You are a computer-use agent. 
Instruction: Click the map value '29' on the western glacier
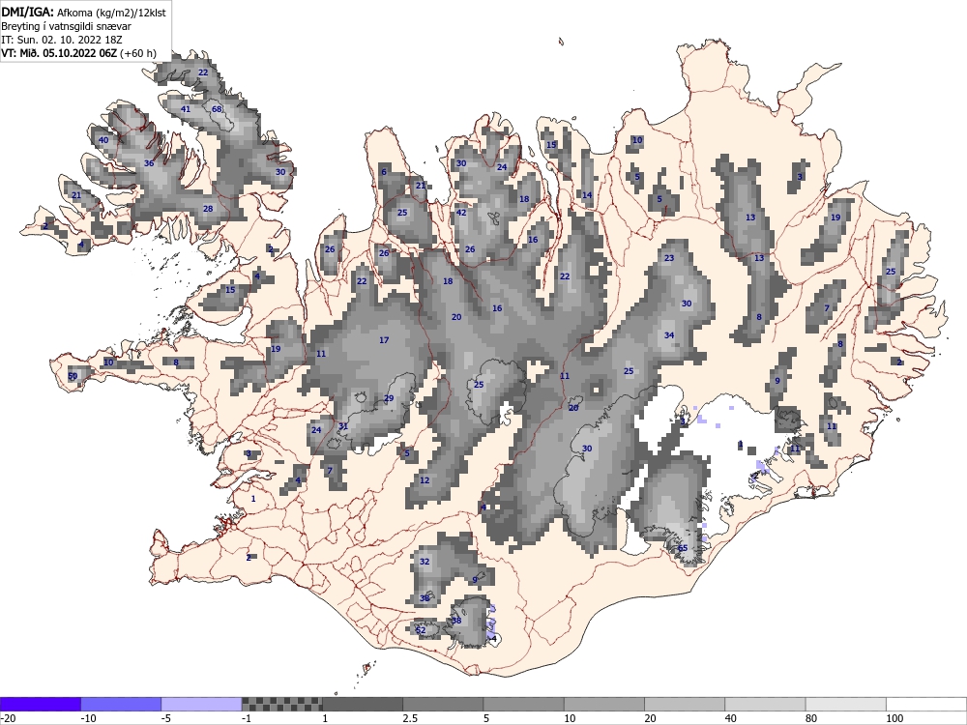click(389, 398)
